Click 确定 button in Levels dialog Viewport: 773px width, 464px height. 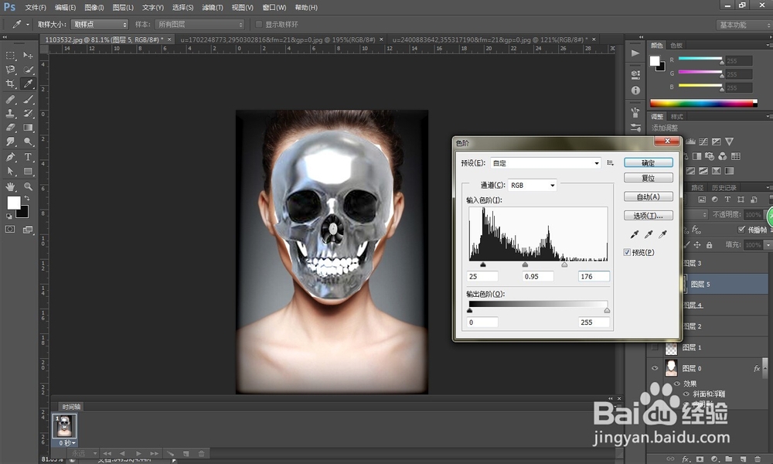tap(649, 162)
